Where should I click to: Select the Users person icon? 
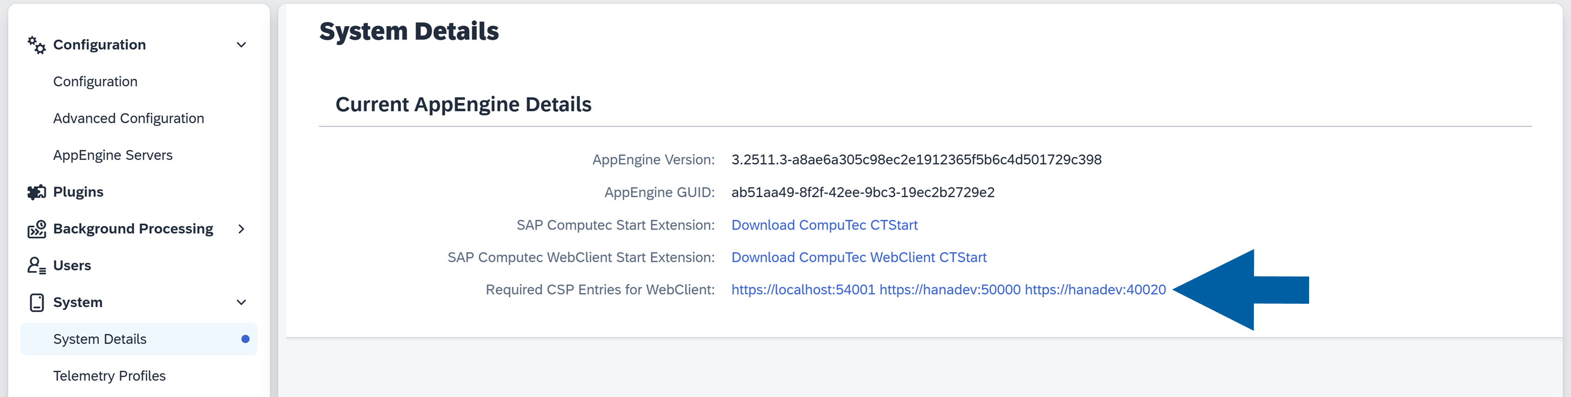[x=35, y=265]
